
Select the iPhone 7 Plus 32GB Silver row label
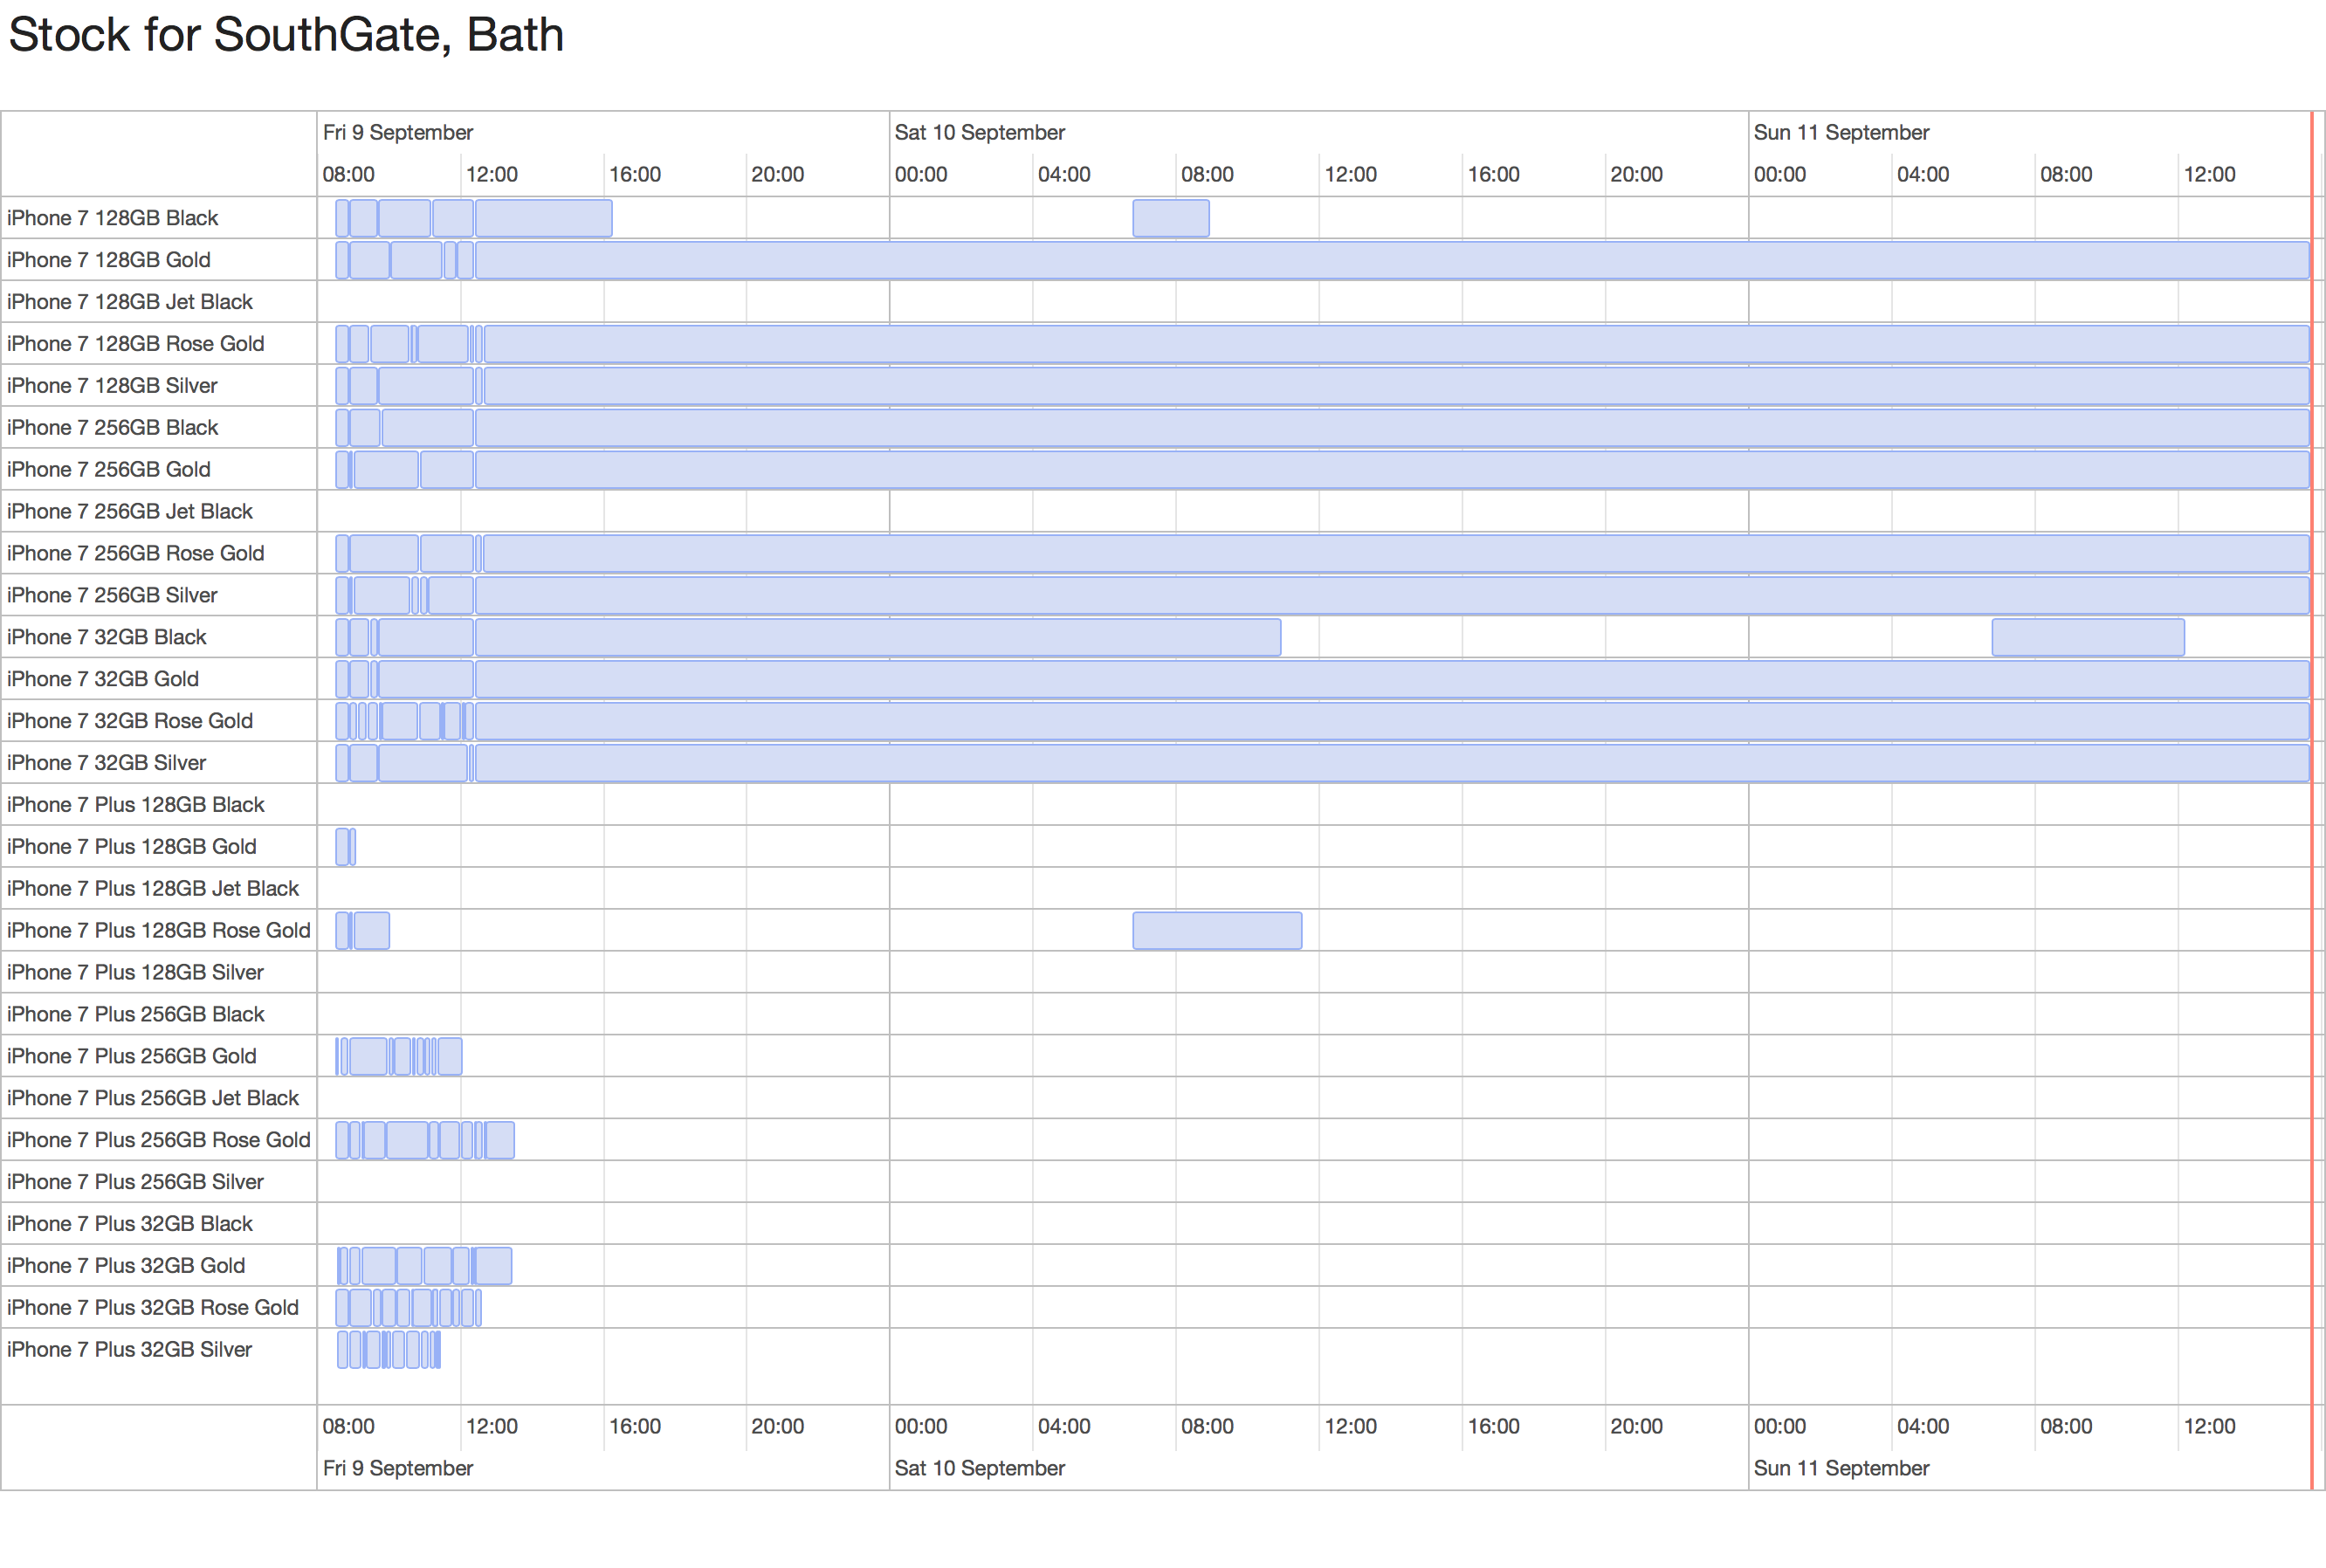coord(130,1349)
